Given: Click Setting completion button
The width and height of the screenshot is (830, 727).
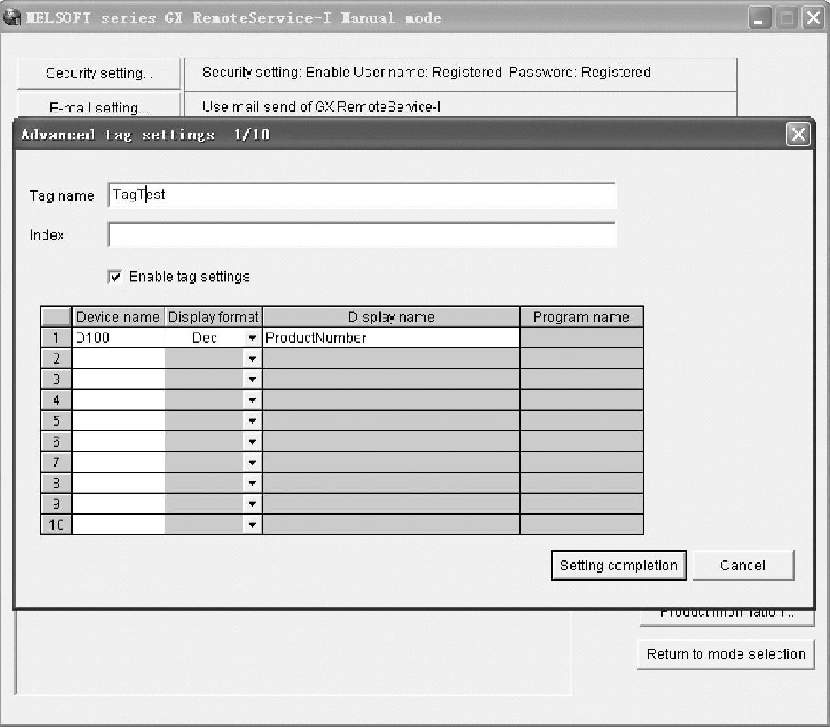Looking at the screenshot, I should tap(618, 566).
